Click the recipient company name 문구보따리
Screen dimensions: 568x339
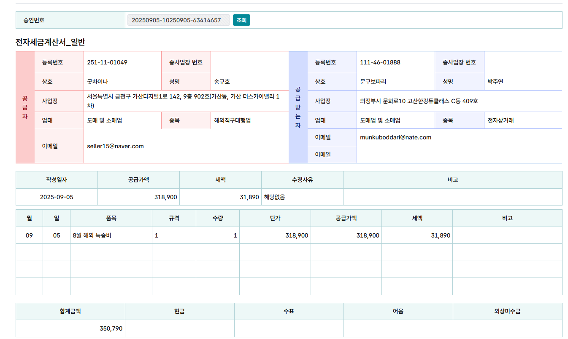click(x=373, y=82)
